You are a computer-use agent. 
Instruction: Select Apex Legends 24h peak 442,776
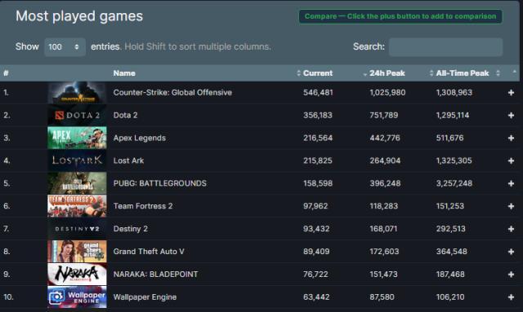coord(385,138)
